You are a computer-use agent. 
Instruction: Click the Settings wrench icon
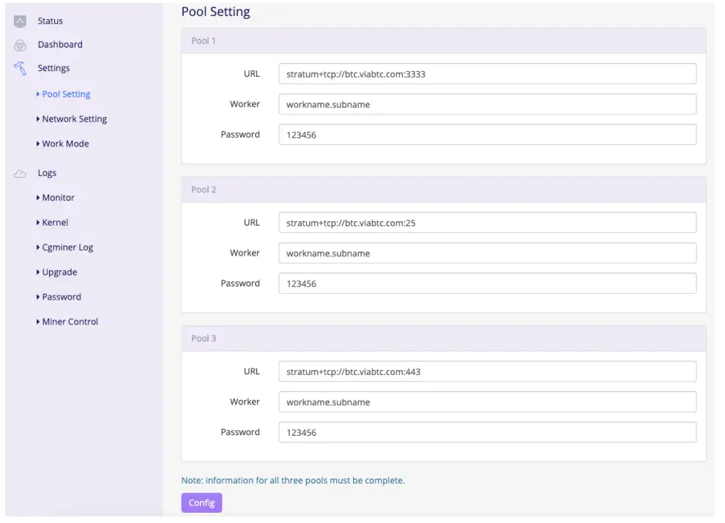(20, 68)
